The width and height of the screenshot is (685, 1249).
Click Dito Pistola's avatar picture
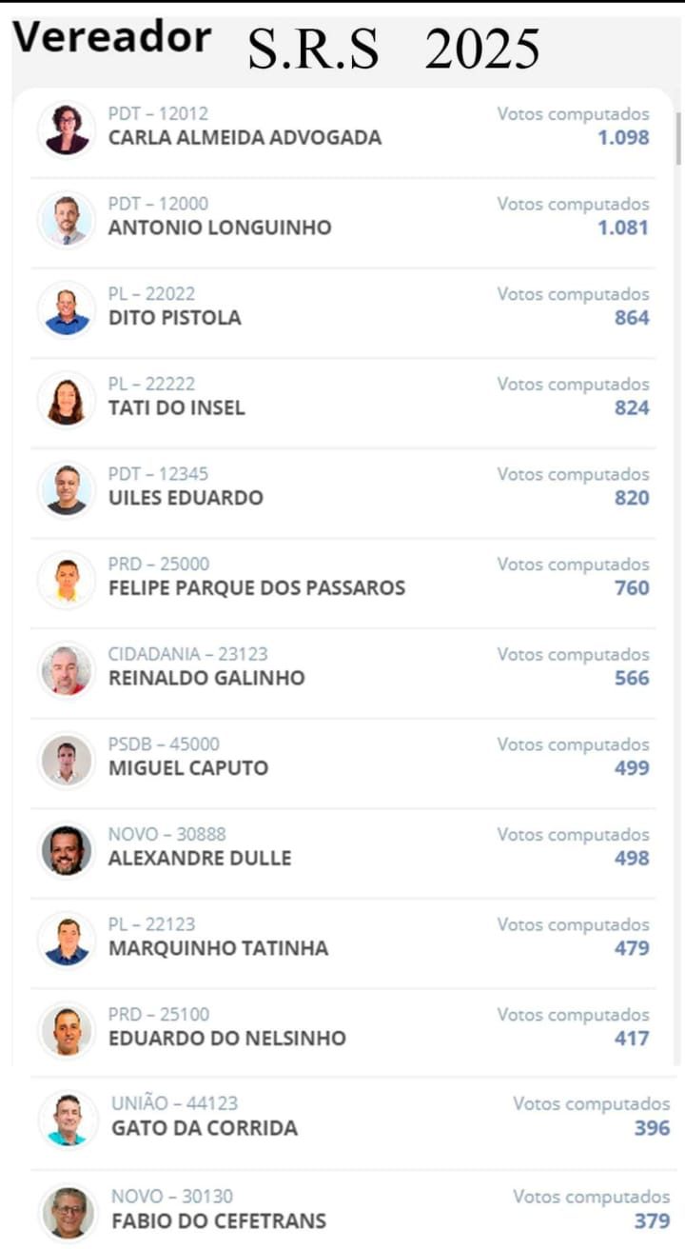(x=67, y=309)
